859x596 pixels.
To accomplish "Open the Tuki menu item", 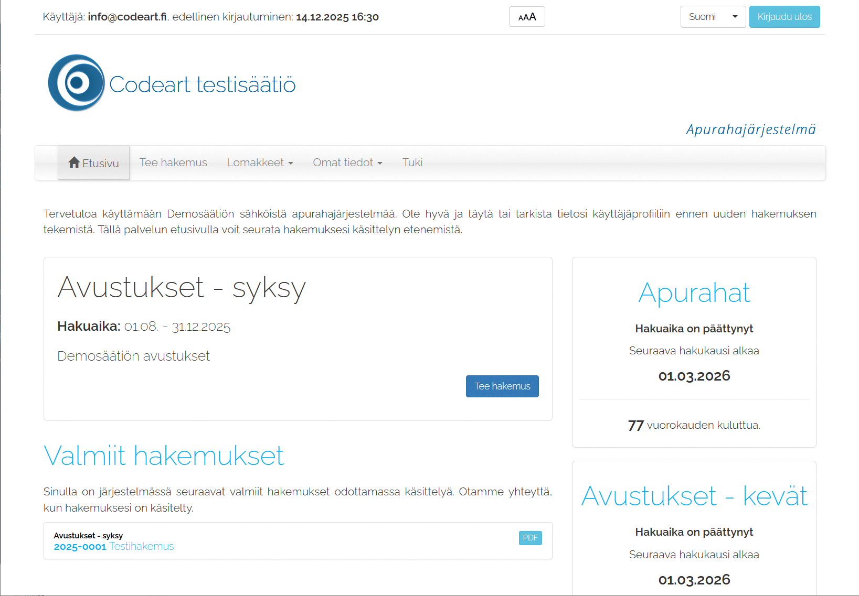I will pos(412,162).
